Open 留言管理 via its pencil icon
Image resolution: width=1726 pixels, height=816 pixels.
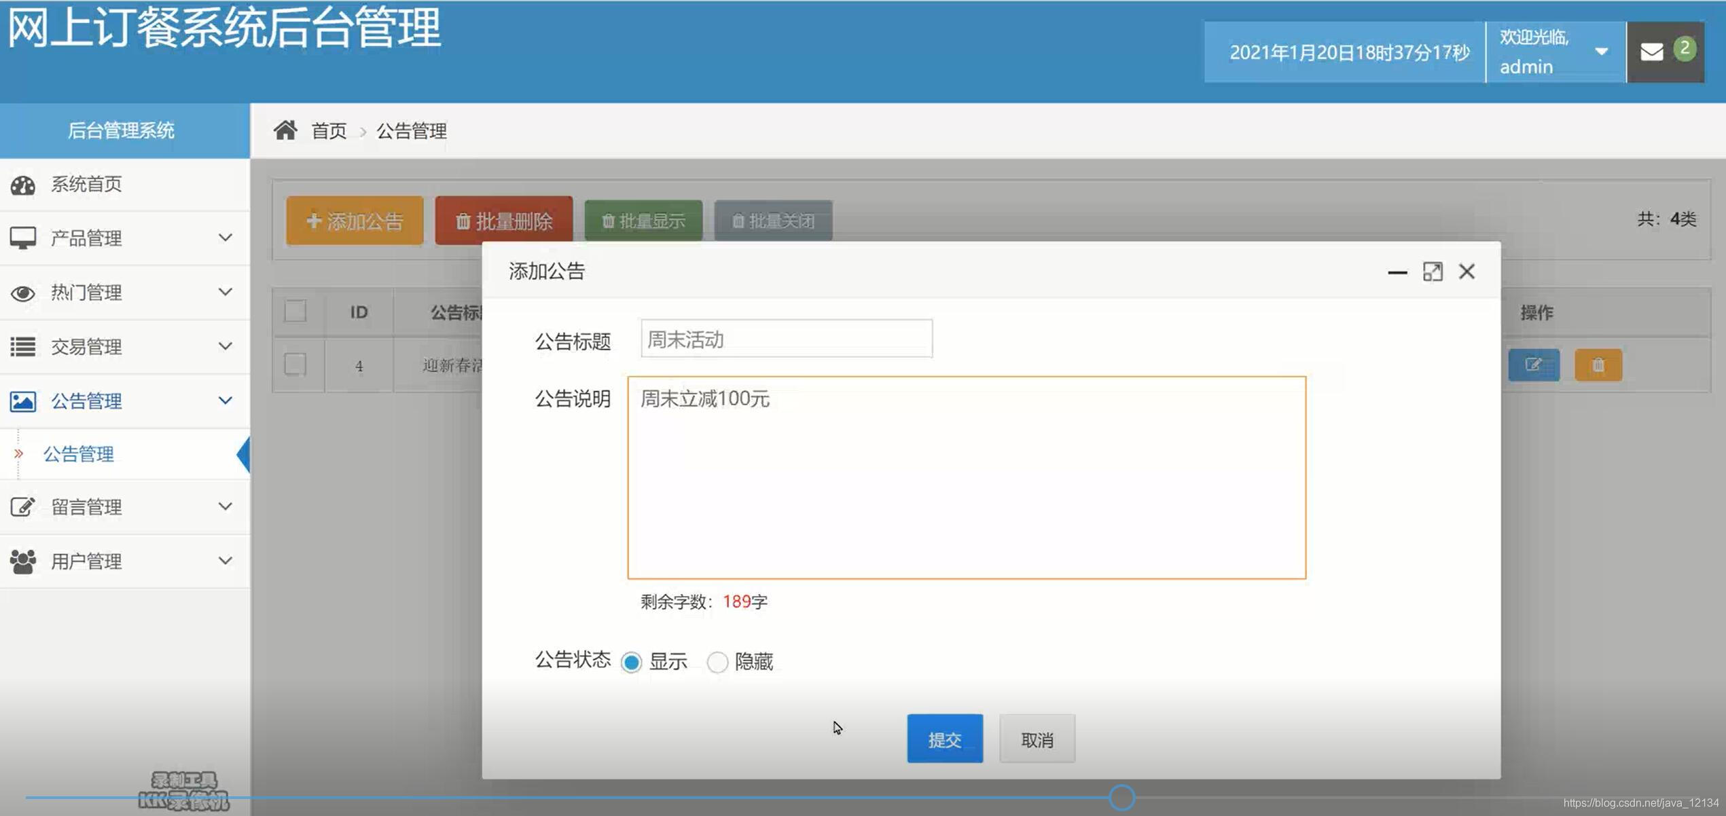(x=24, y=506)
